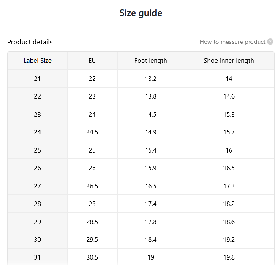The height and width of the screenshot is (268, 275).
Task: Select the Label Size column header
Action: (x=38, y=61)
